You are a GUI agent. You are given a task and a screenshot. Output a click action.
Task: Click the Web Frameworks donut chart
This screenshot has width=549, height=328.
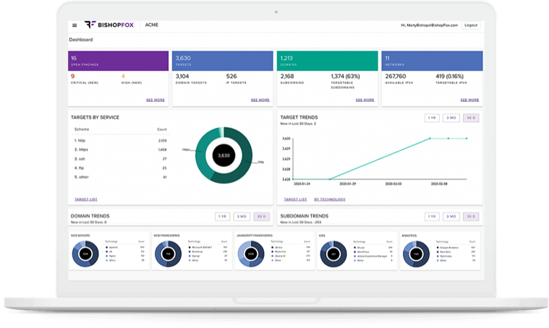pyautogui.click(x=167, y=254)
